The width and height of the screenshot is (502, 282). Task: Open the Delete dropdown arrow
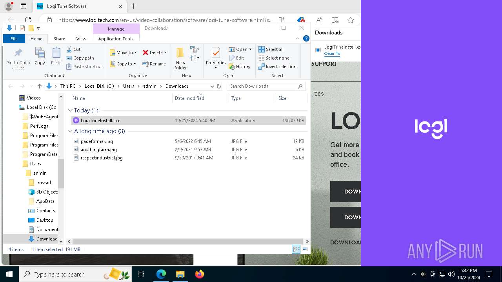pos(166,52)
